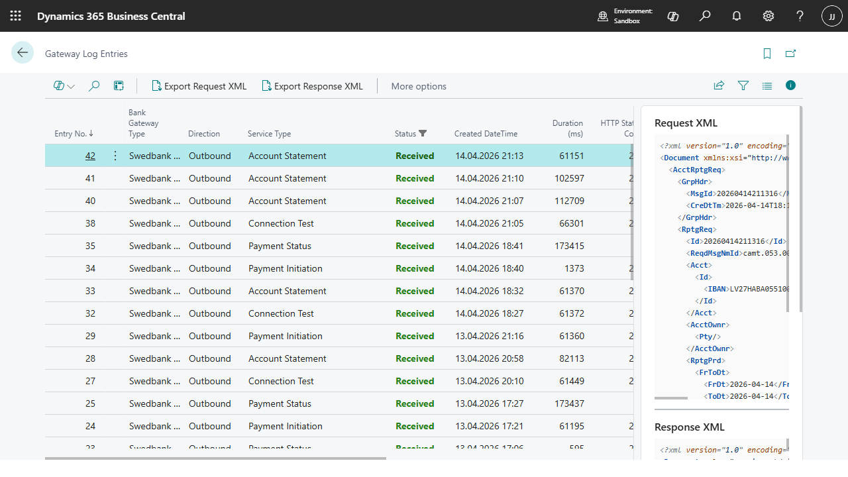Viewport: 848px width, 477px height.
Task: Select the search magnifier in the action bar
Action: [93, 85]
